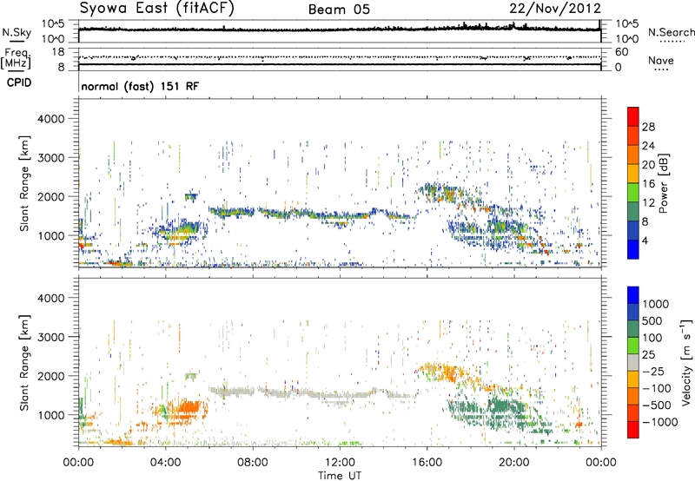695x481 pixels.
Task: Click the '4' power colorbar value
Action: click(x=645, y=241)
